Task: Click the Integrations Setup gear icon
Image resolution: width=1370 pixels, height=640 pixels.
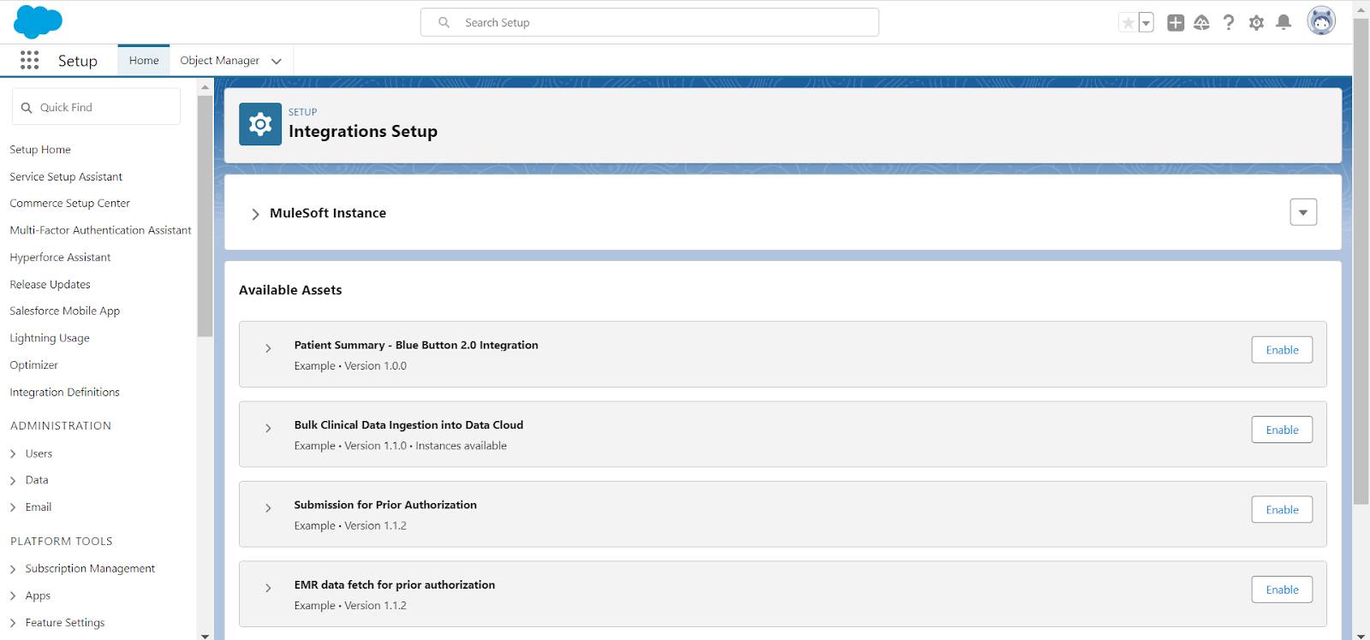Action: (260, 125)
